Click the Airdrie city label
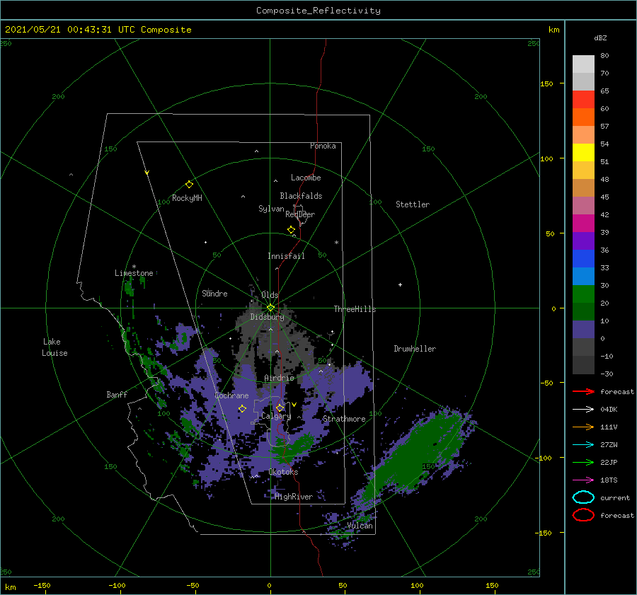 pos(279,378)
